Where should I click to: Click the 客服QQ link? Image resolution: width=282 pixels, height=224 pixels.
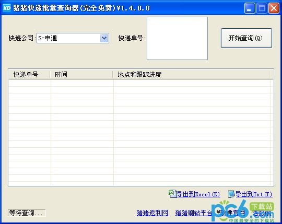[262, 213]
